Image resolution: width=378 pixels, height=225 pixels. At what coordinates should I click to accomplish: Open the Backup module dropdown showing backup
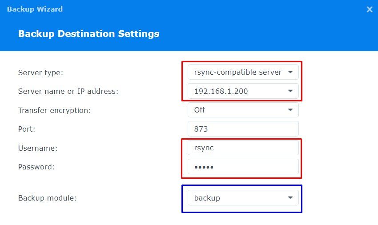point(243,198)
